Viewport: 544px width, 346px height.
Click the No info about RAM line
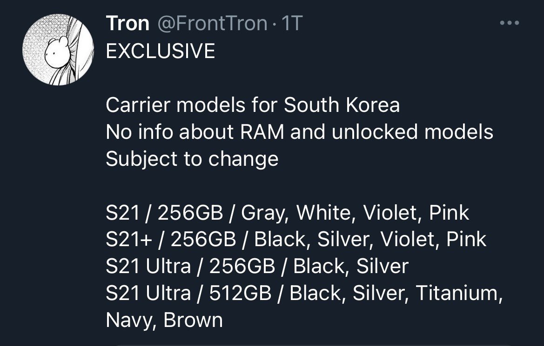(299, 131)
